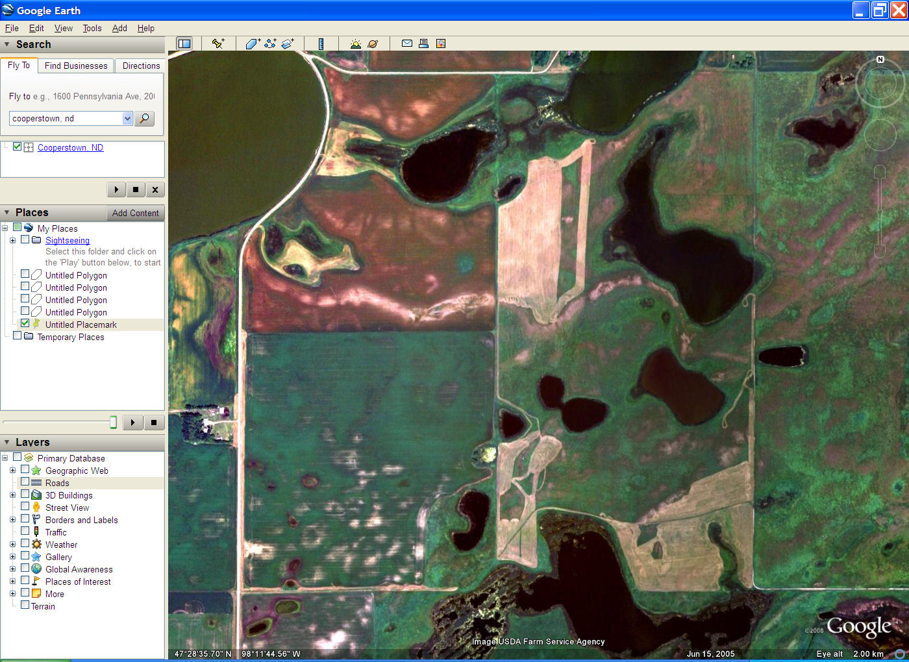Screen dimensions: 909x662
Task: Open the ruler measurement tool
Action: tap(321, 43)
